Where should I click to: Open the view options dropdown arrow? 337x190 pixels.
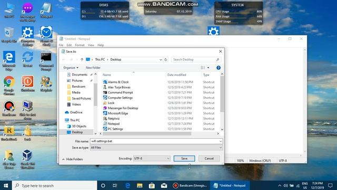(x=208, y=68)
